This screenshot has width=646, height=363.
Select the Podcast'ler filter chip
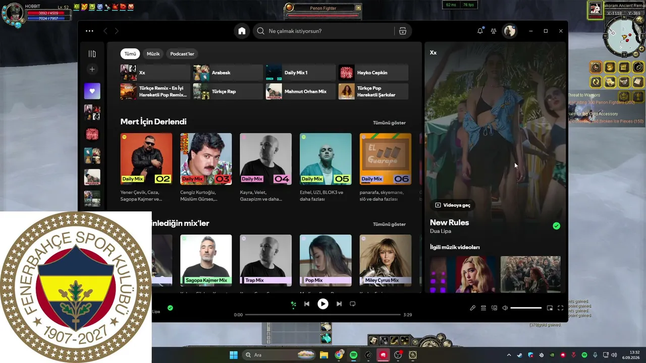click(x=182, y=54)
